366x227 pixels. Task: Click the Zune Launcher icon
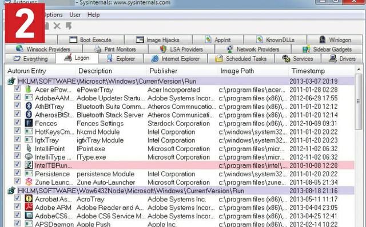[x=29, y=182]
